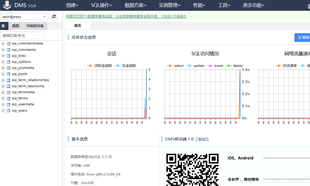Expand the wp_links tree node
The height and width of the screenshot is (186, 310).
tap(3, 56)
